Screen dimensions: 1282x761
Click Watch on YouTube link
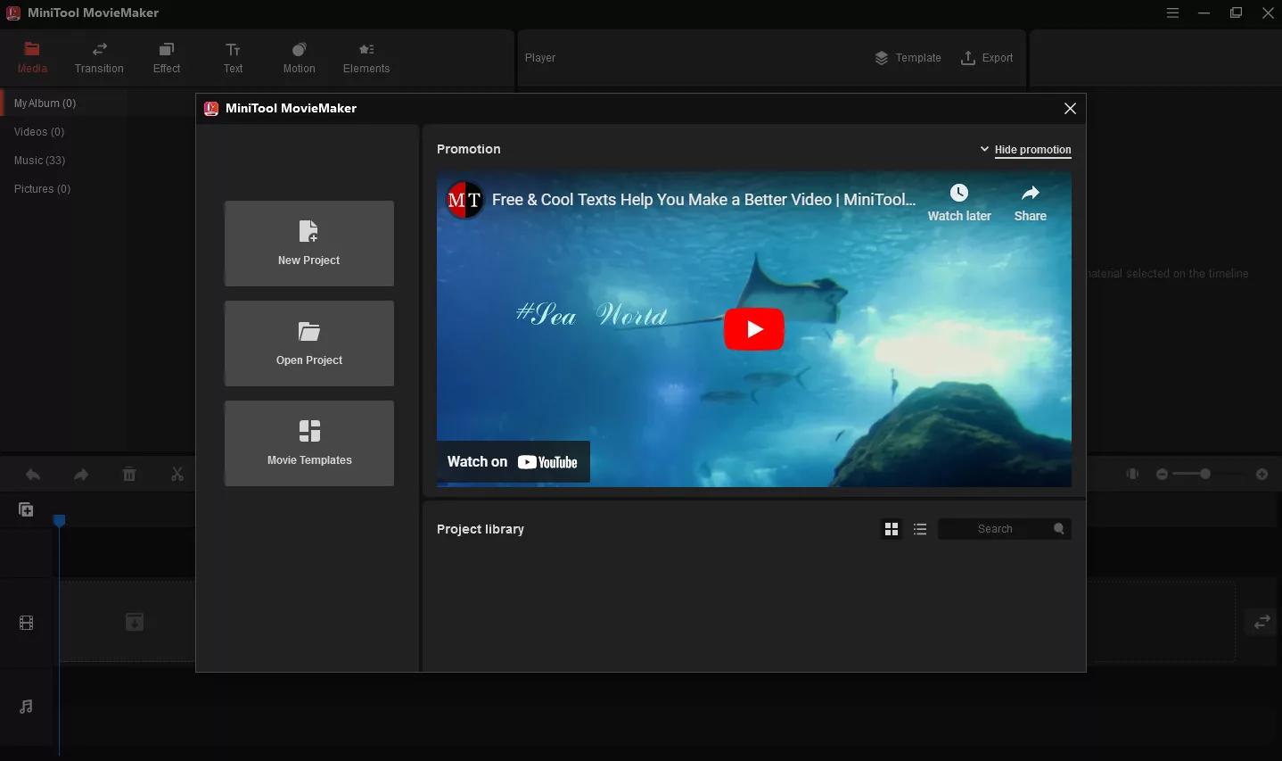pyautogui.click(x=513, y=462)
